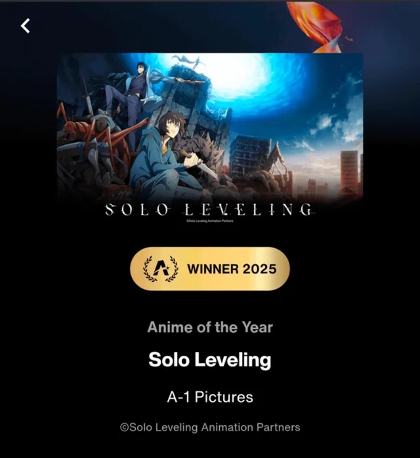
Task: Click the Solo Leveling title text
Action: tap(210, 360)
